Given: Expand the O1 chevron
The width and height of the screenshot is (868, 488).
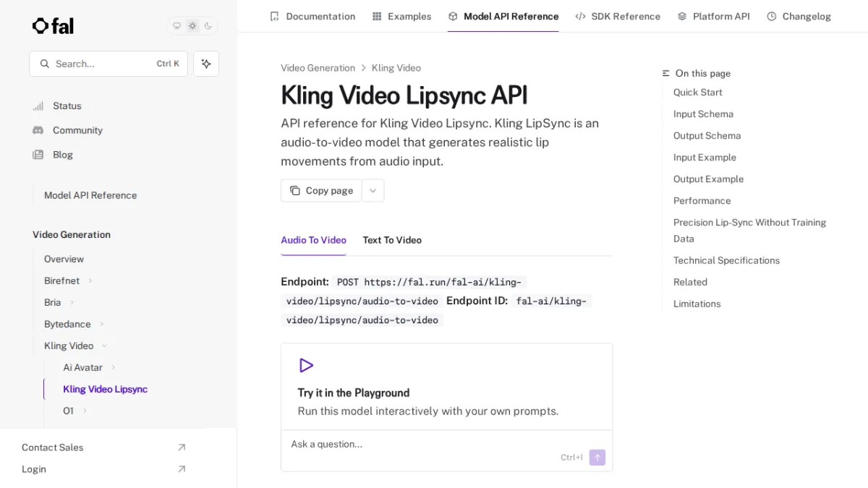Looking at the screenshot, I should pyautogui.click(x=85, y=411).
